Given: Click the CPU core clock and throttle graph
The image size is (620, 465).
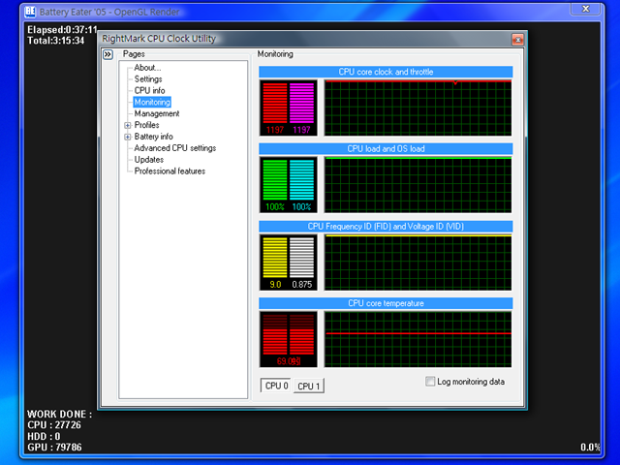Looking at the screenshot, I should pos(418,108).
